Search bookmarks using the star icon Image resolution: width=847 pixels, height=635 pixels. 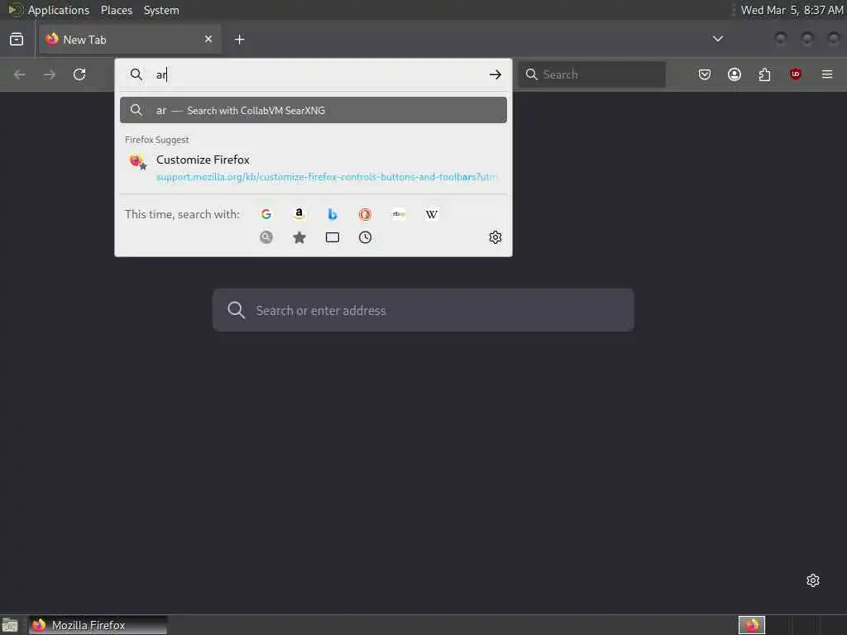click(x=299, y=237)
